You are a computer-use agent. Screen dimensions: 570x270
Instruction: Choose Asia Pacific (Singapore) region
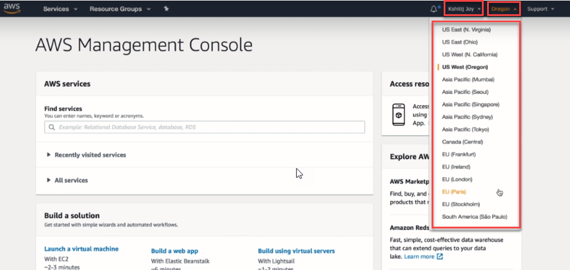(x=471, y=105)
